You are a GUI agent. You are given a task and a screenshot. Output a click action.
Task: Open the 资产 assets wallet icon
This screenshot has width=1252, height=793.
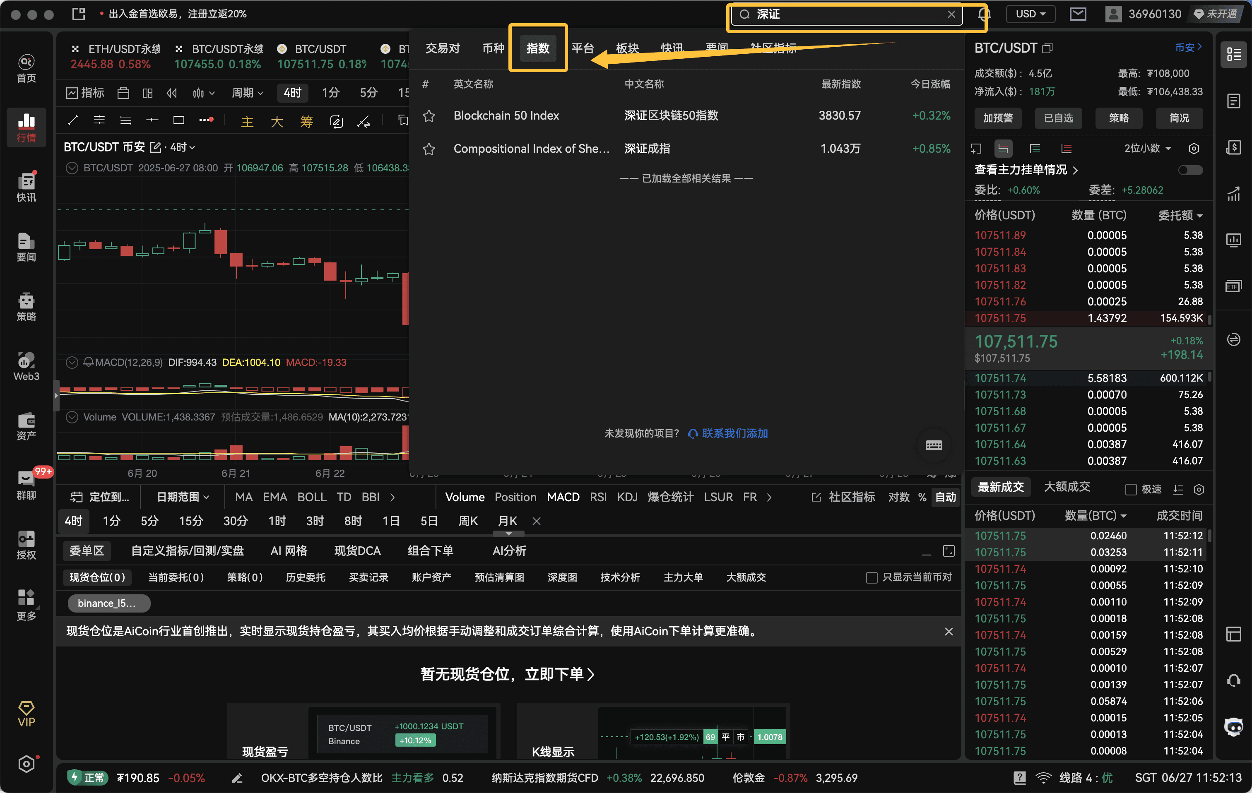pyautogui.click(x=26, y=426)
